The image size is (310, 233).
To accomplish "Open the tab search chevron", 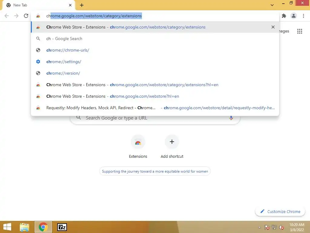I will [272, 5].
